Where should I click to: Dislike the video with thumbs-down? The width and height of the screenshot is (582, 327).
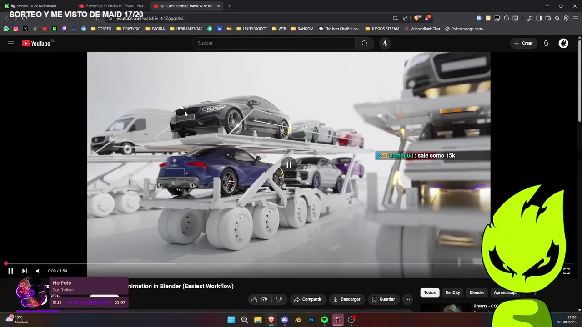click(279, 299)
